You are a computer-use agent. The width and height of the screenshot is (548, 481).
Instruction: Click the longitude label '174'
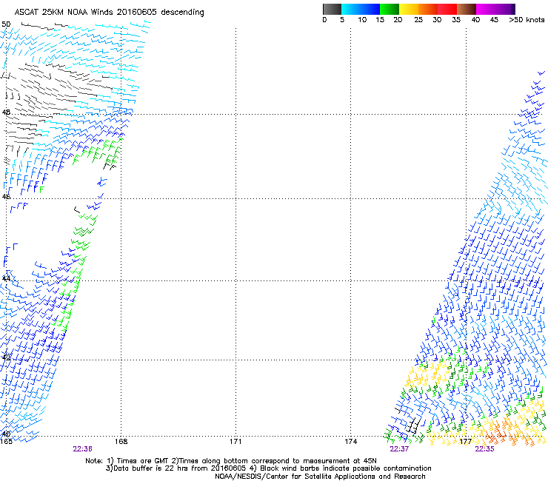[350, 442]
